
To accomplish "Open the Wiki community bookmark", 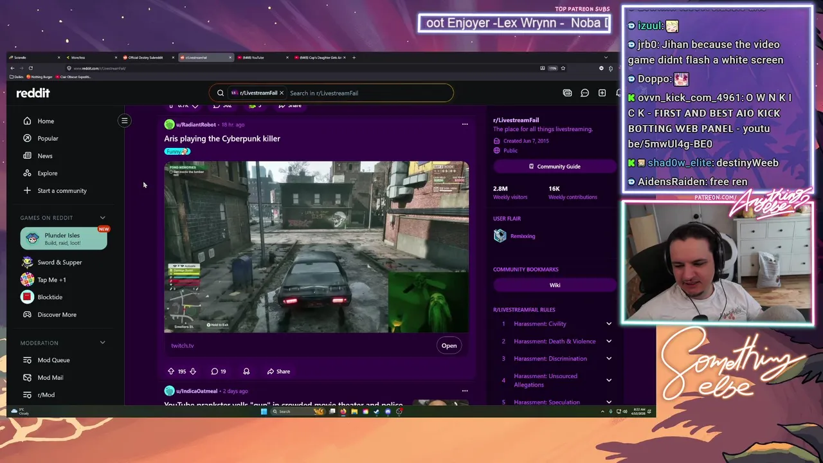I will click(x=554, y=285).
